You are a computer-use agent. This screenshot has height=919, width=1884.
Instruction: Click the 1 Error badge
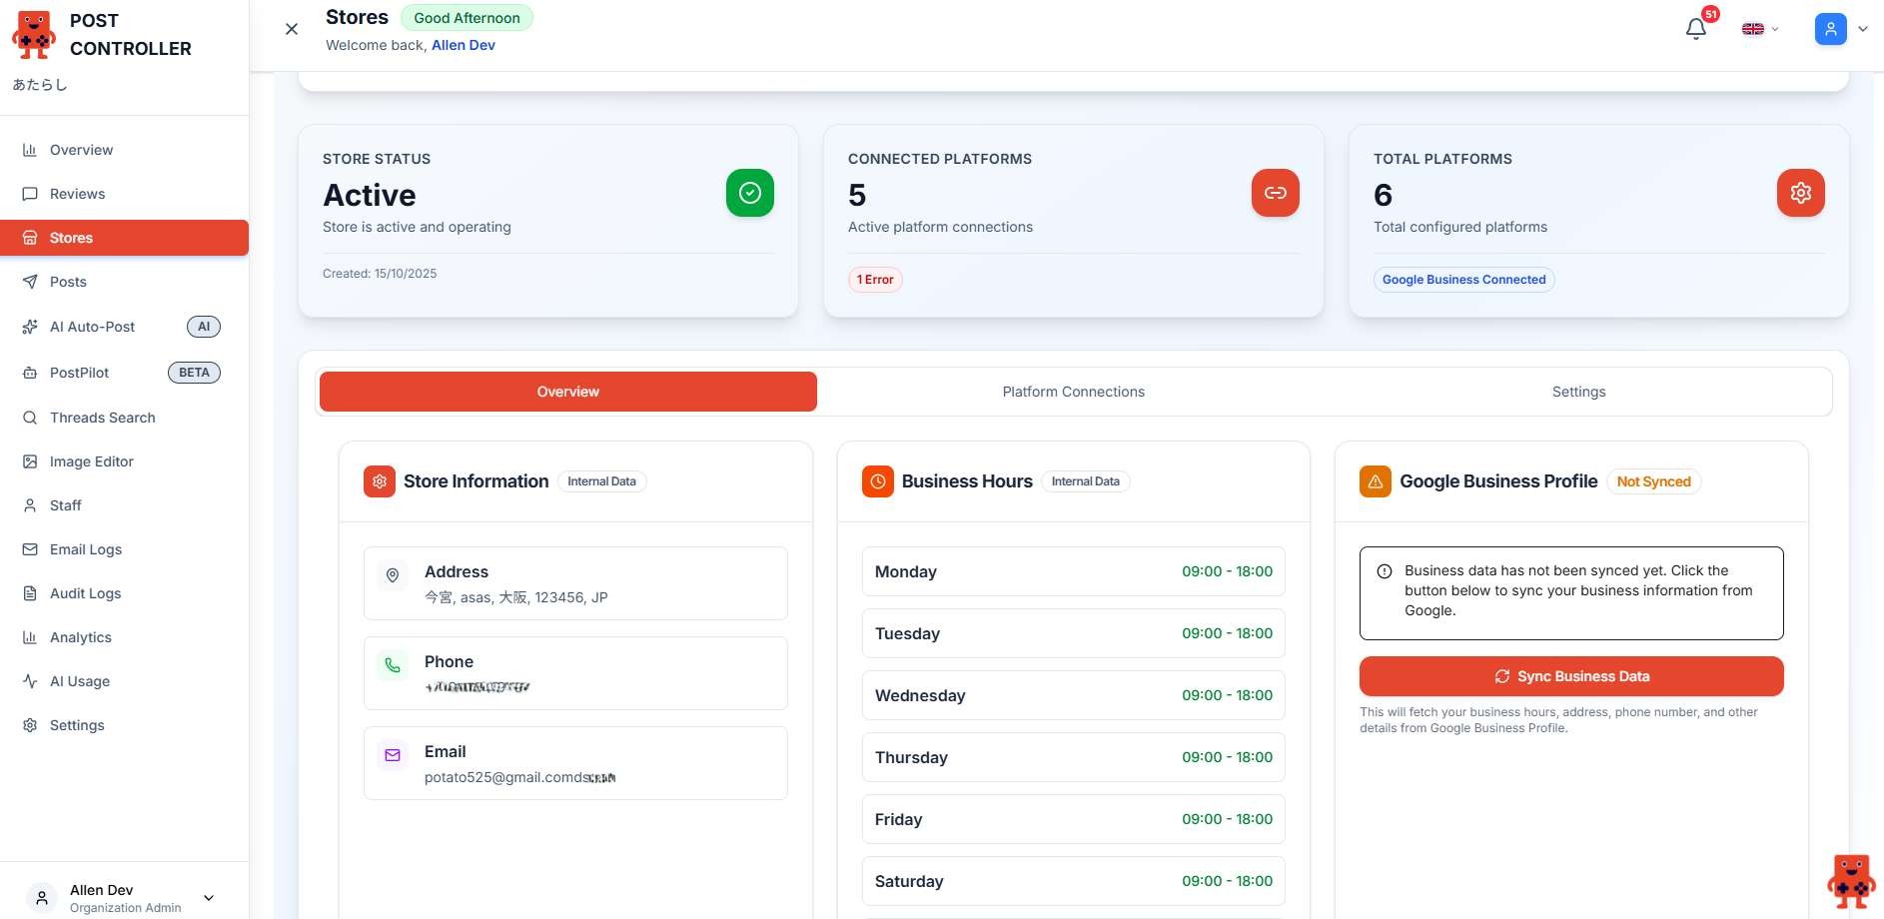coord(875,280)
